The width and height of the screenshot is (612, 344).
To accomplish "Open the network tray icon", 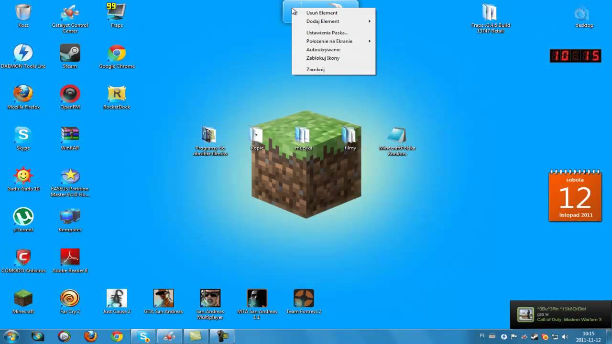I will click(x=555, y=337).
